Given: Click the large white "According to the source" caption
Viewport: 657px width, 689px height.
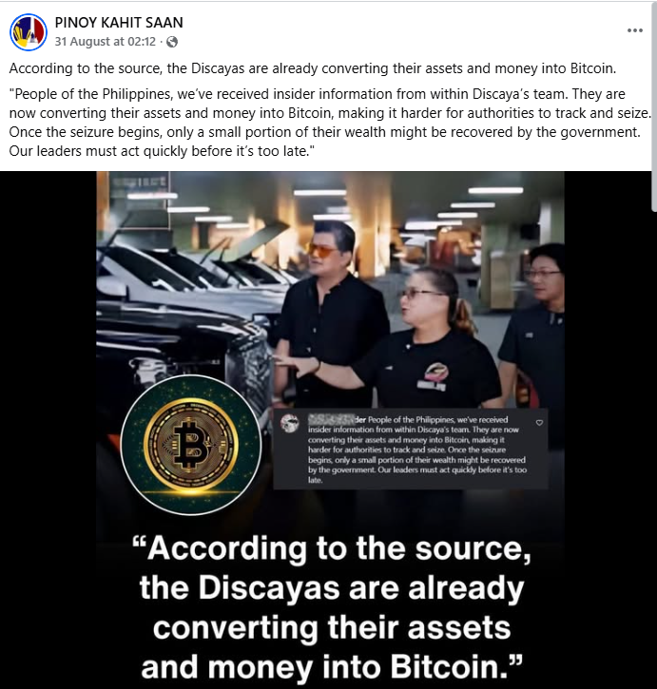Looking at the screenshot, I should click(332, 607).
